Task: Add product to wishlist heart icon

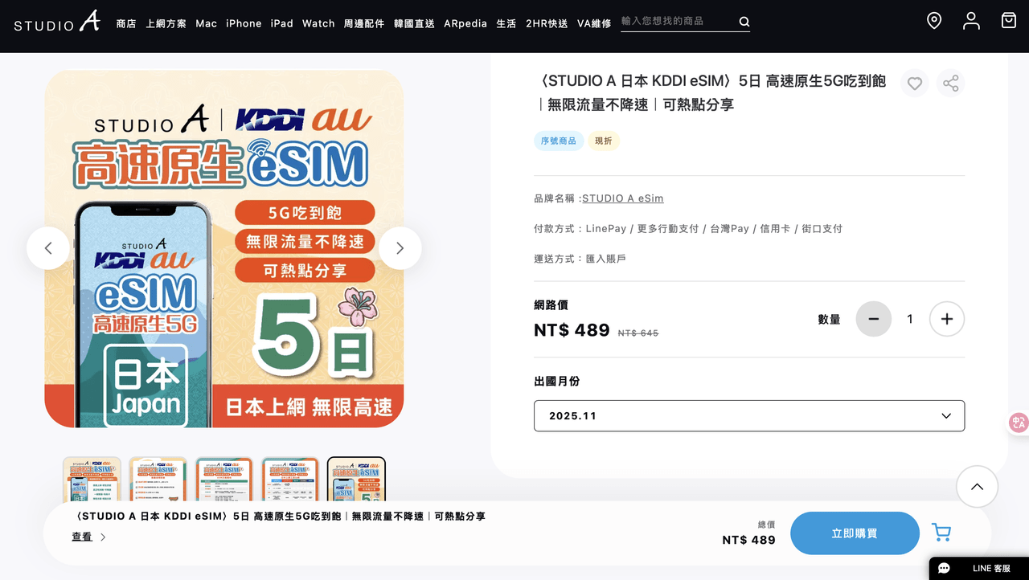Action: 915,84
